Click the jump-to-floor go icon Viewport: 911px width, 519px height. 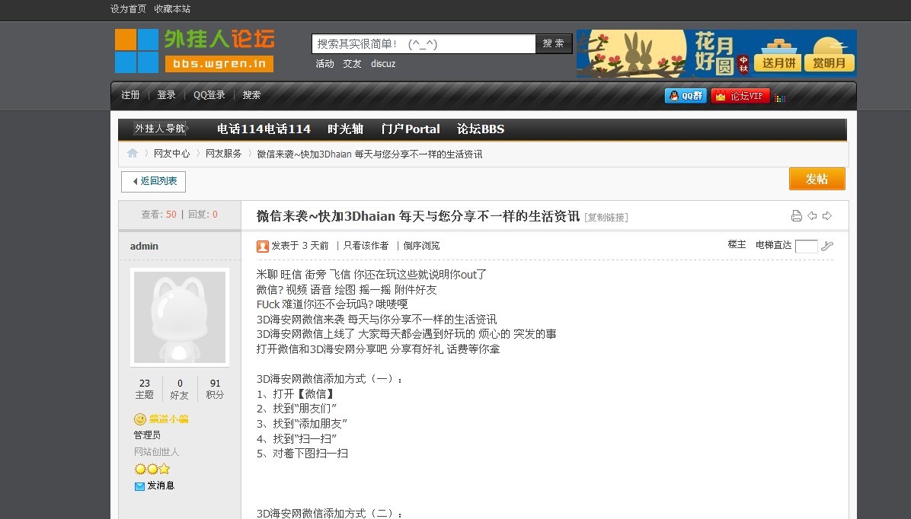827,246
